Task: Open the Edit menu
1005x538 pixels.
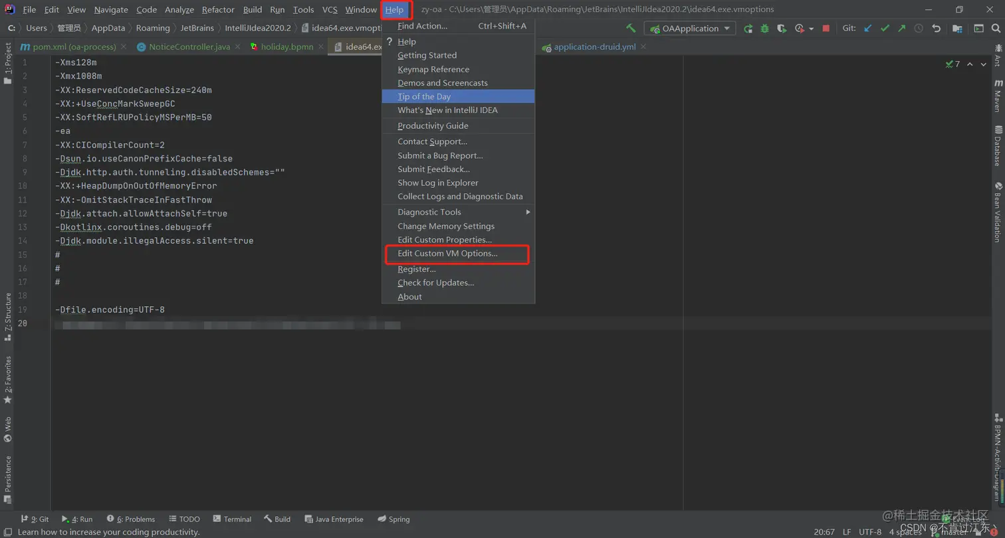Action: 52,10
